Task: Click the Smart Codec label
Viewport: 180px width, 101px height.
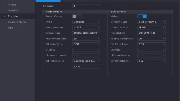Action: (54, 16)
